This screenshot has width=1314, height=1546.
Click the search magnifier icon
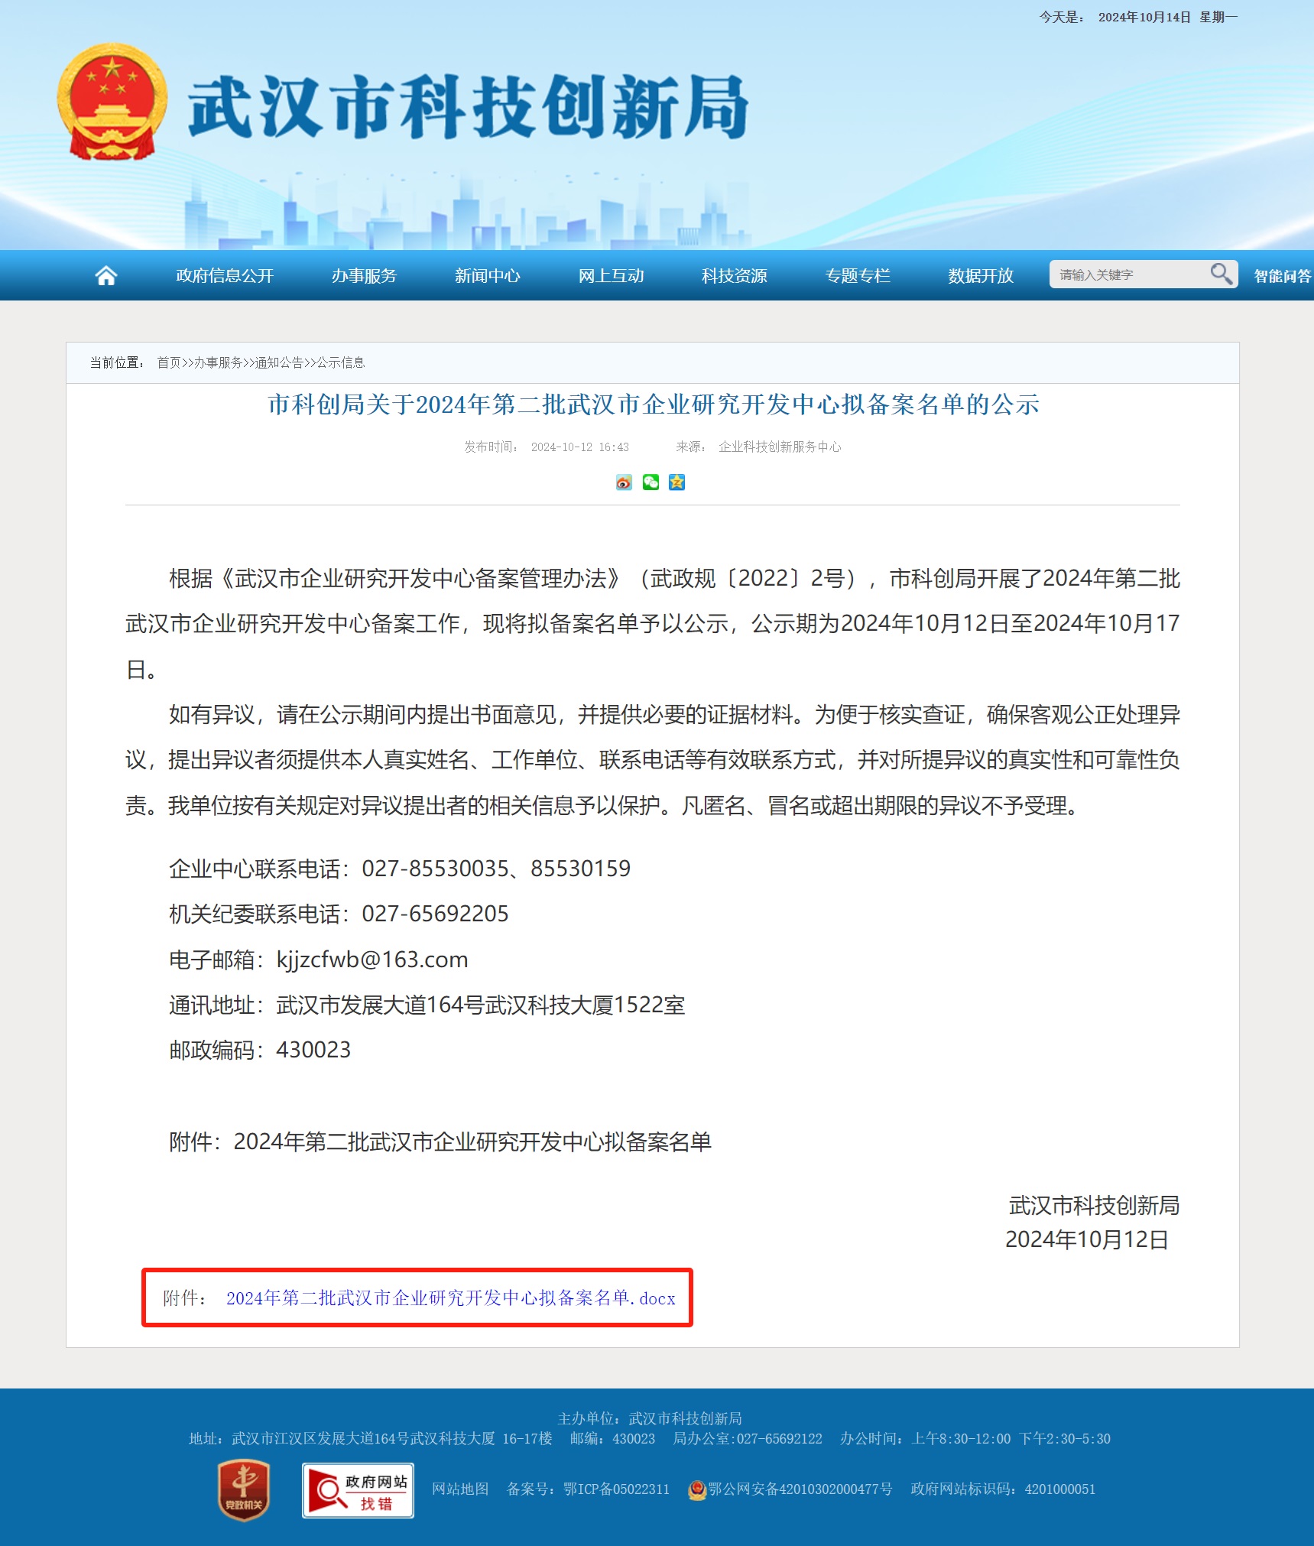point(1221,274)
